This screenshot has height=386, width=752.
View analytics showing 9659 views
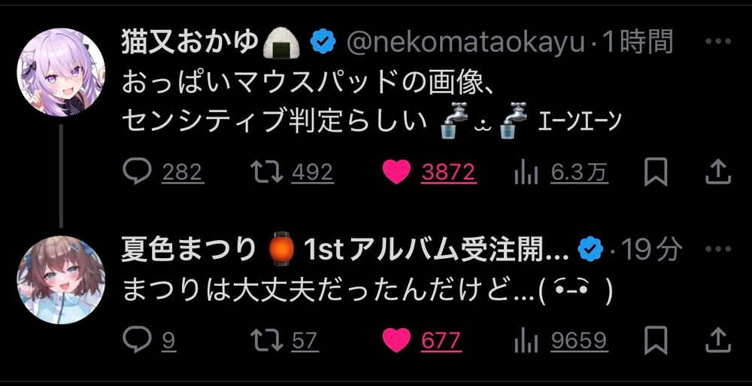(x=561, y=341)
